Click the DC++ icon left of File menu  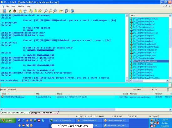pyautogui.click(x=3, y=6)
